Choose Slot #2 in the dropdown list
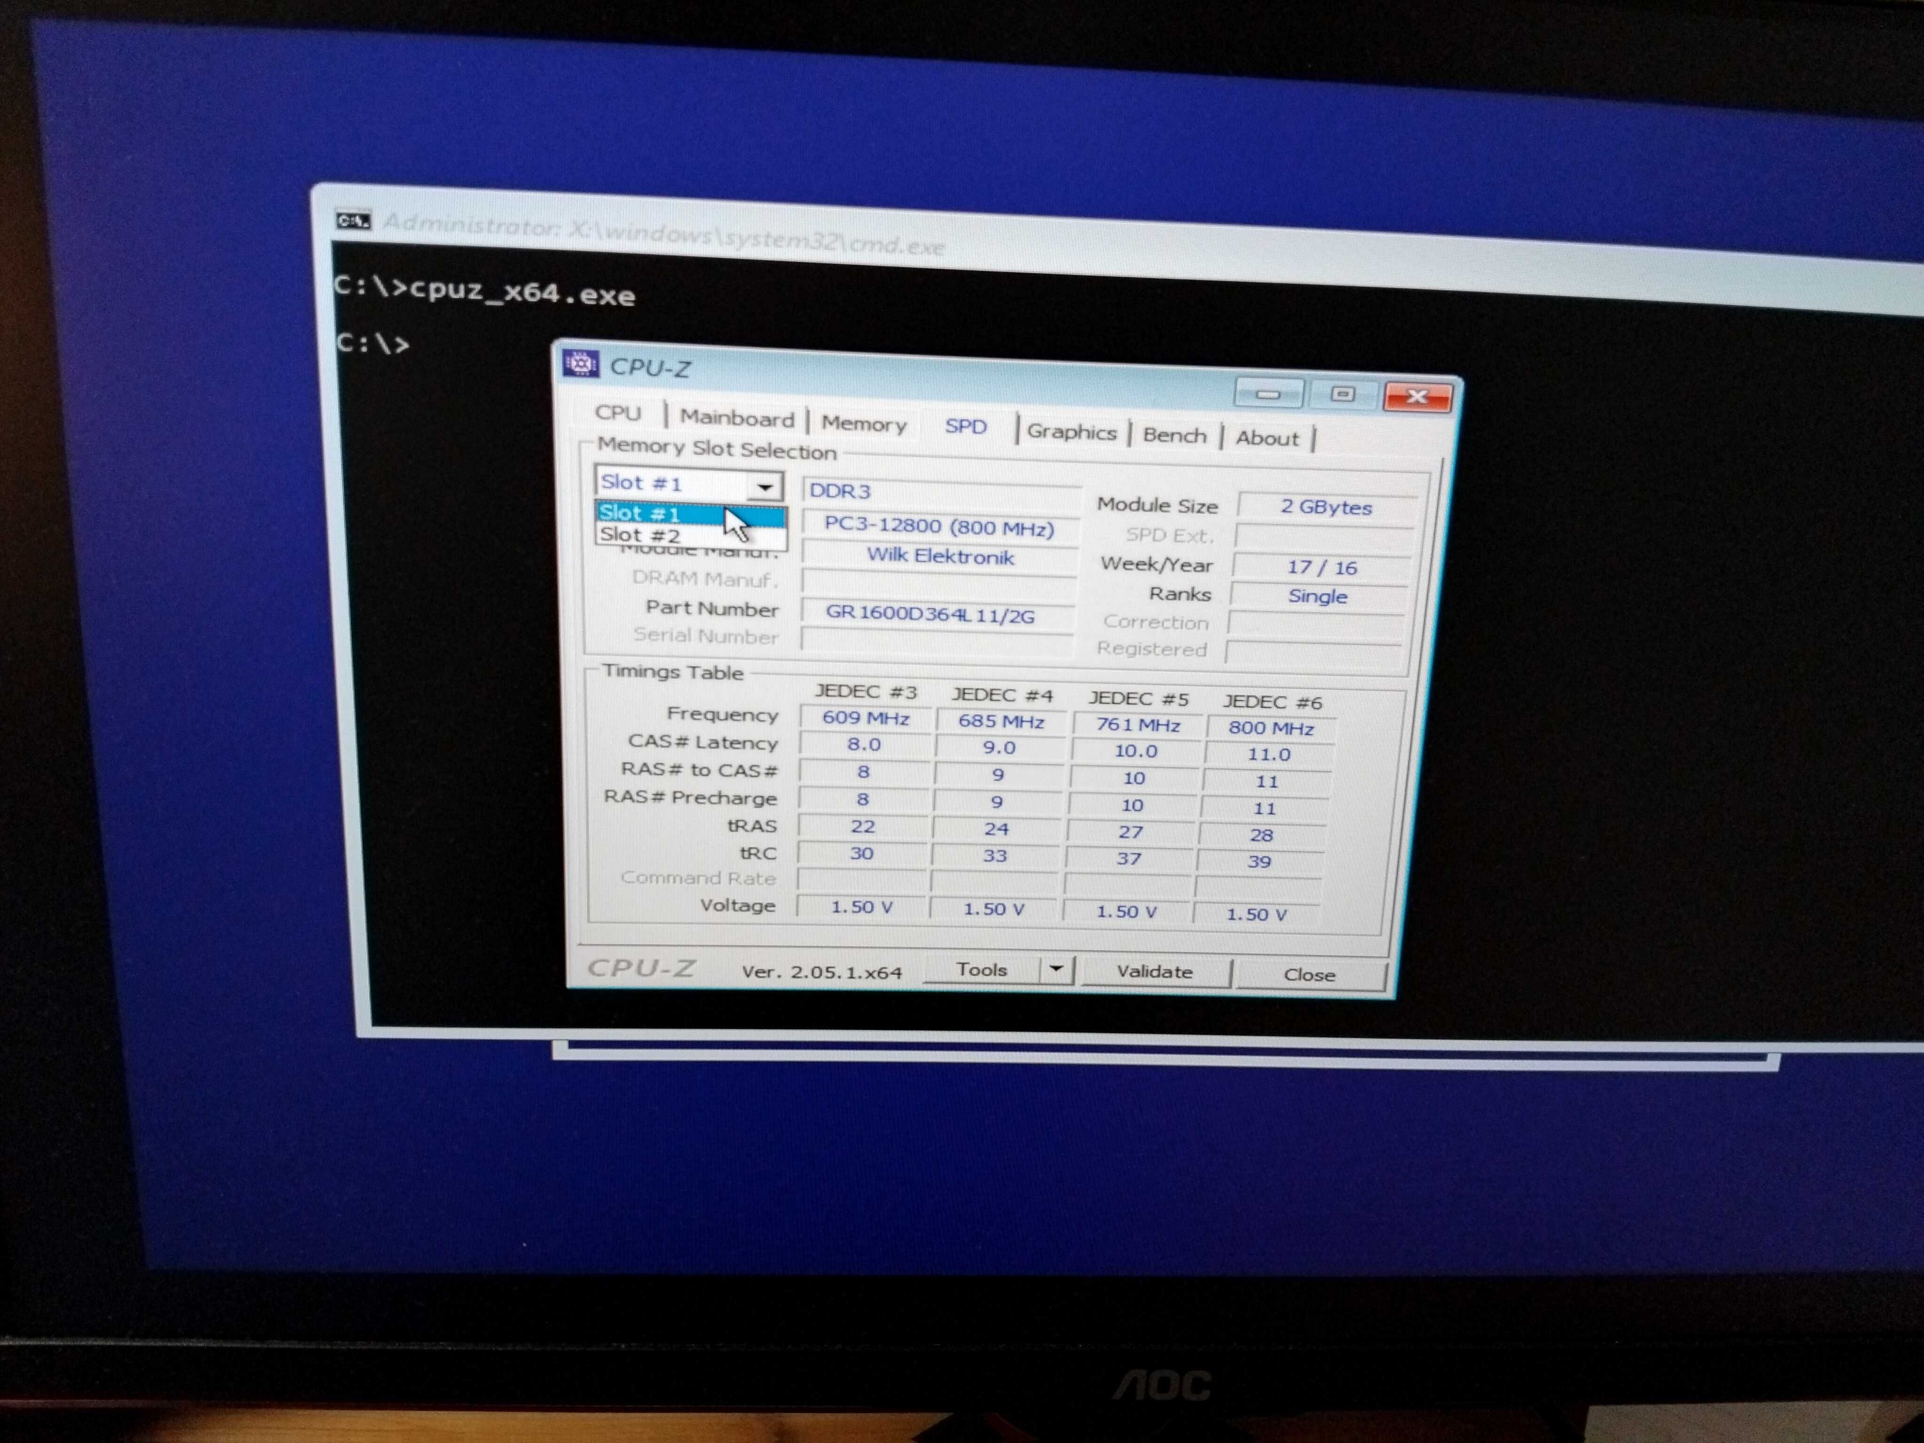The image size is (1924, 1443). pos(691,535)
